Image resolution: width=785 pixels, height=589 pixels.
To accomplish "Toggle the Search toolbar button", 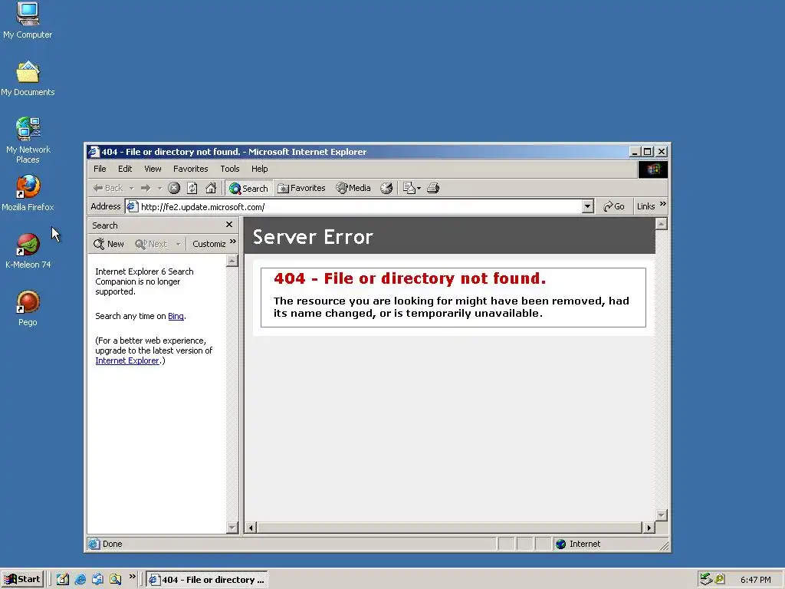I will [x=248, y=189].
